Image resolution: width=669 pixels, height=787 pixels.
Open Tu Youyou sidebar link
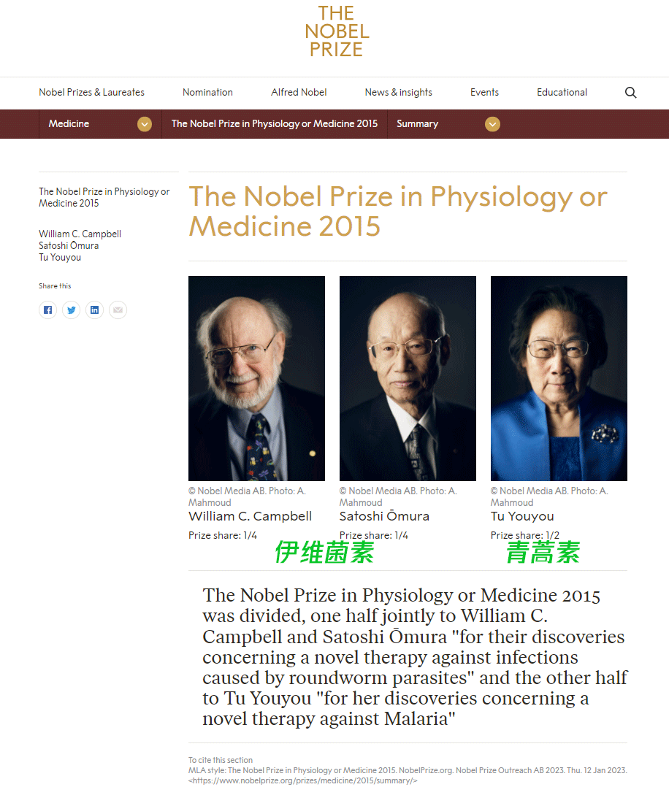pos(60,258)
